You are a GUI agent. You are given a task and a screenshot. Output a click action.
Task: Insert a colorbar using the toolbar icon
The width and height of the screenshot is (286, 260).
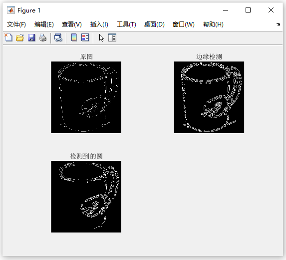point(74,37)
